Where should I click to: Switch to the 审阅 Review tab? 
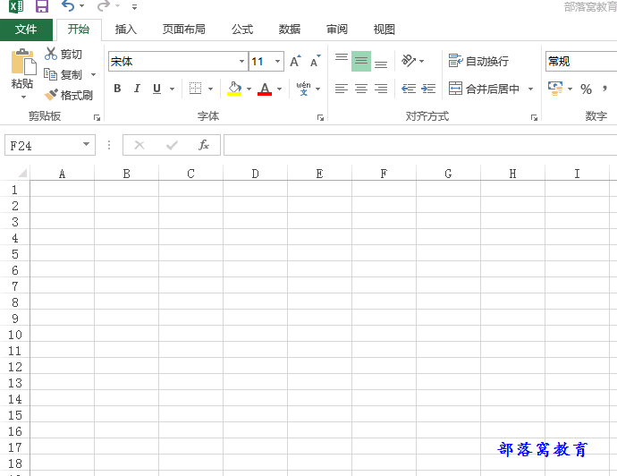337,30
